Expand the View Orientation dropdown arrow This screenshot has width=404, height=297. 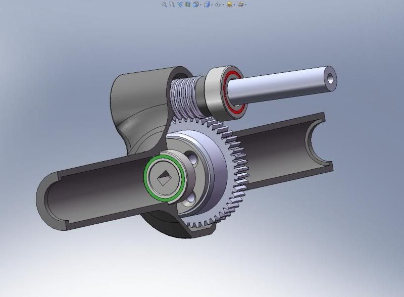tap(200, 5)
